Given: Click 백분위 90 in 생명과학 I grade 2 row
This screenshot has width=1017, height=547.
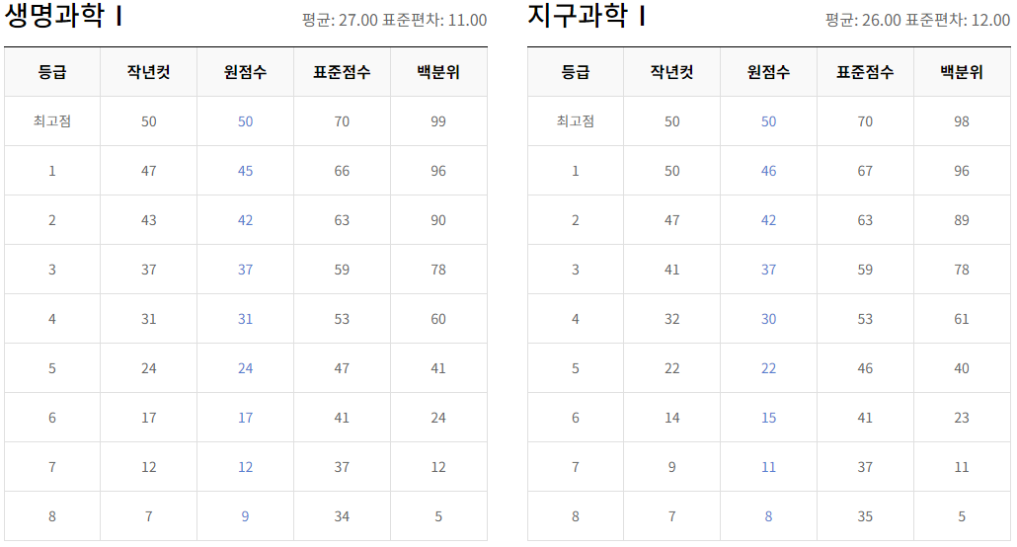Looking at the screenshot, I should 438,220.
